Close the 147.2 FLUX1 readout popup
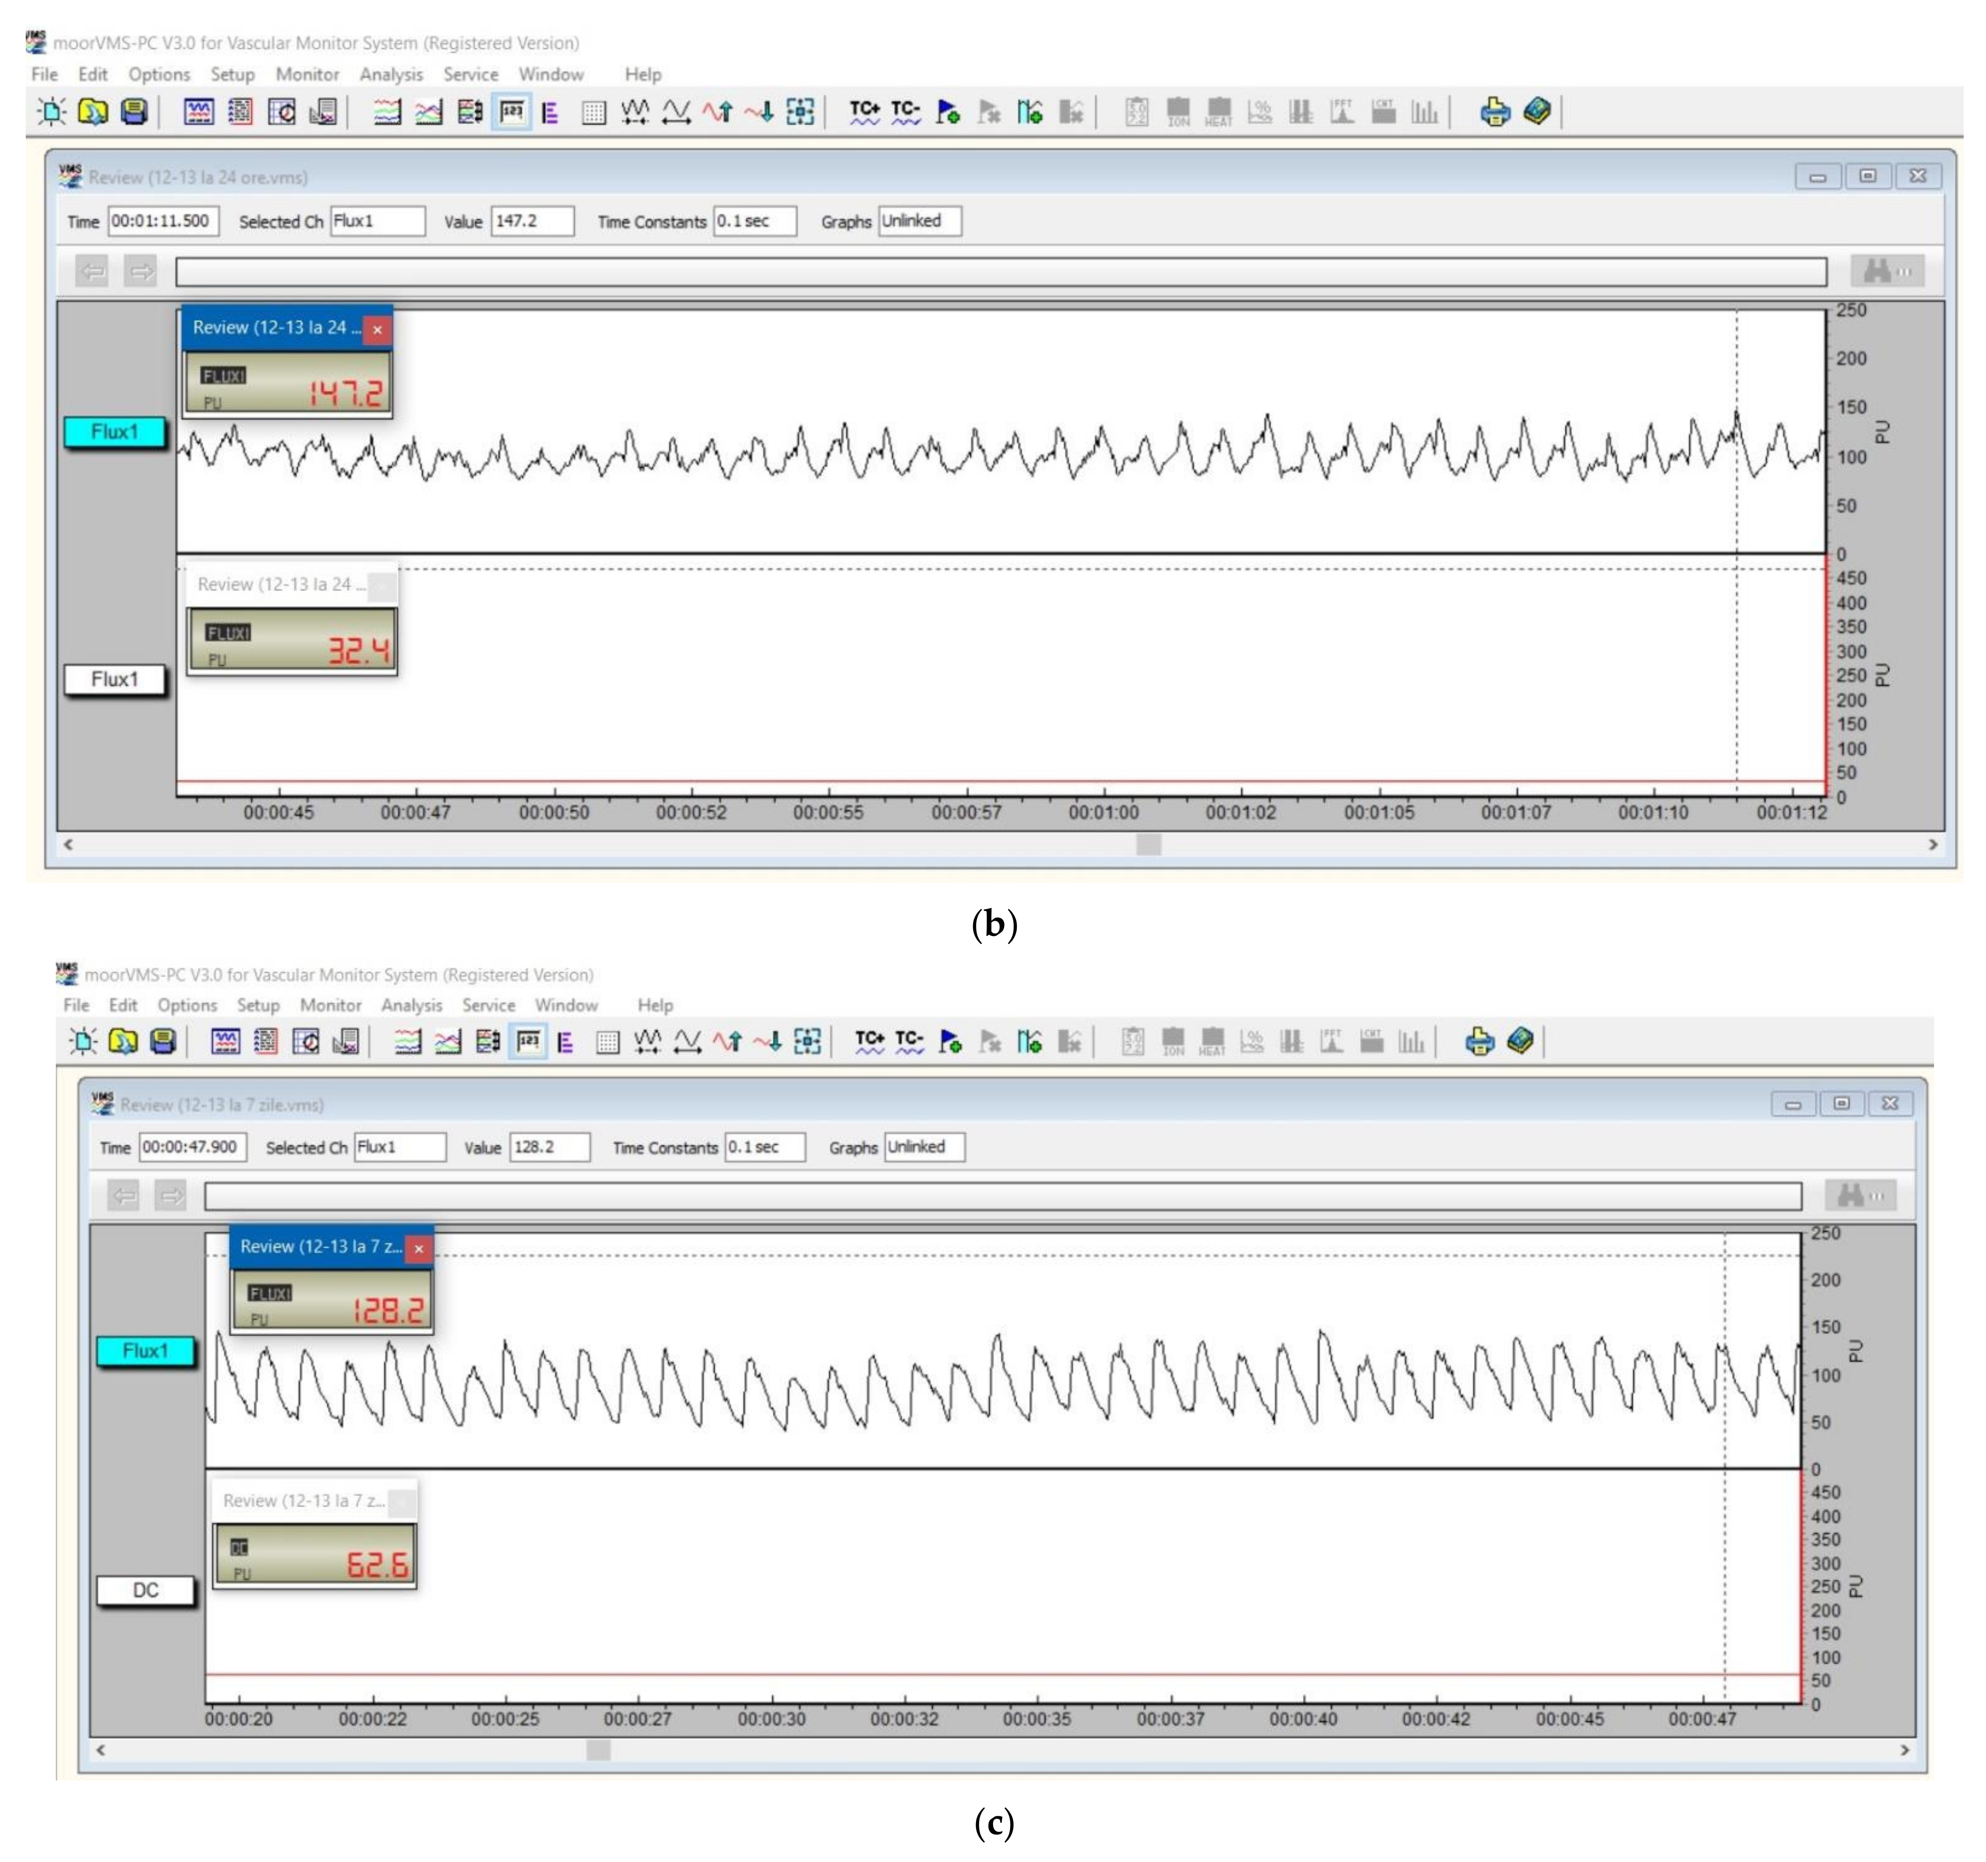Image resolution: width=1986 pixels, height=1862 pixels. pos(378,329)
